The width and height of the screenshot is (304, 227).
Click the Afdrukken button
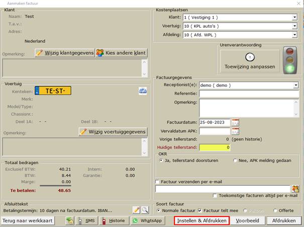coord(284,220)
